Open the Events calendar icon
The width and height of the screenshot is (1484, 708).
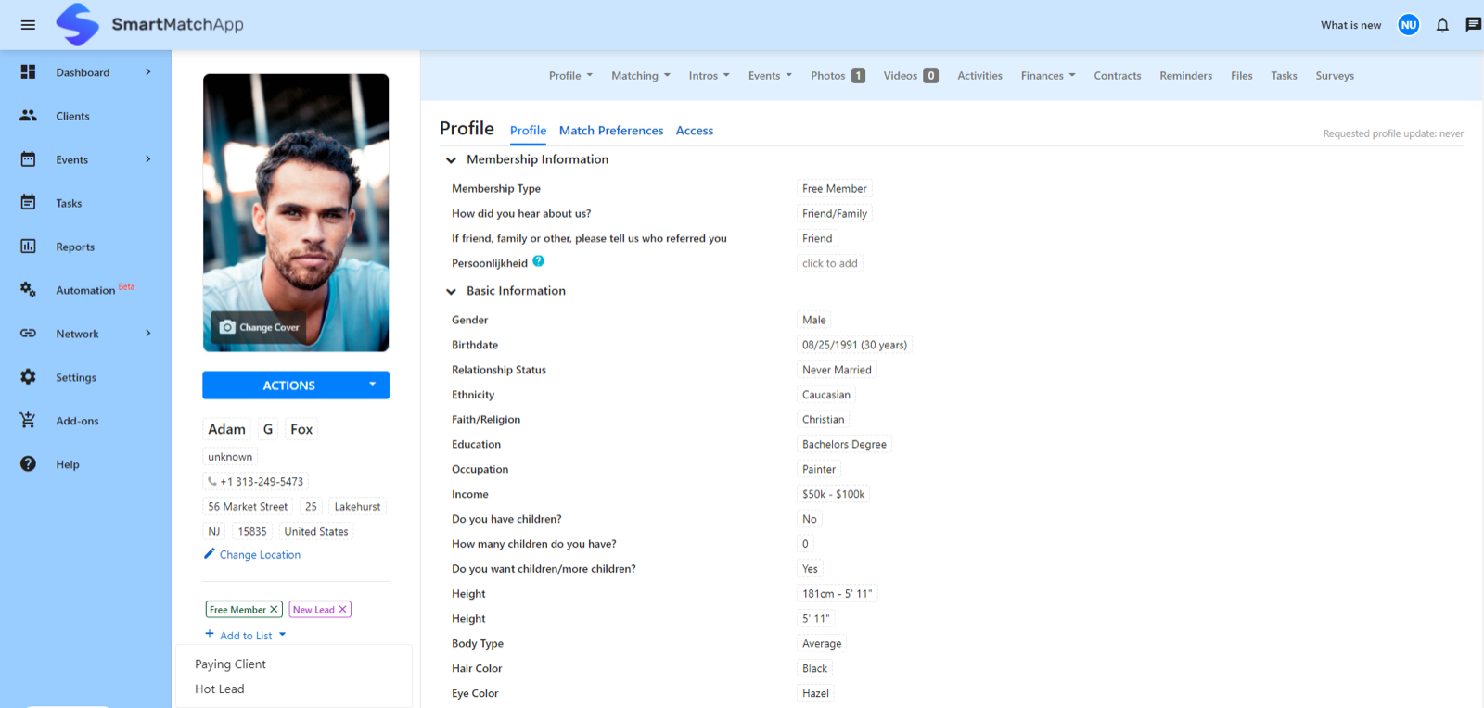(x=28, y=159)
